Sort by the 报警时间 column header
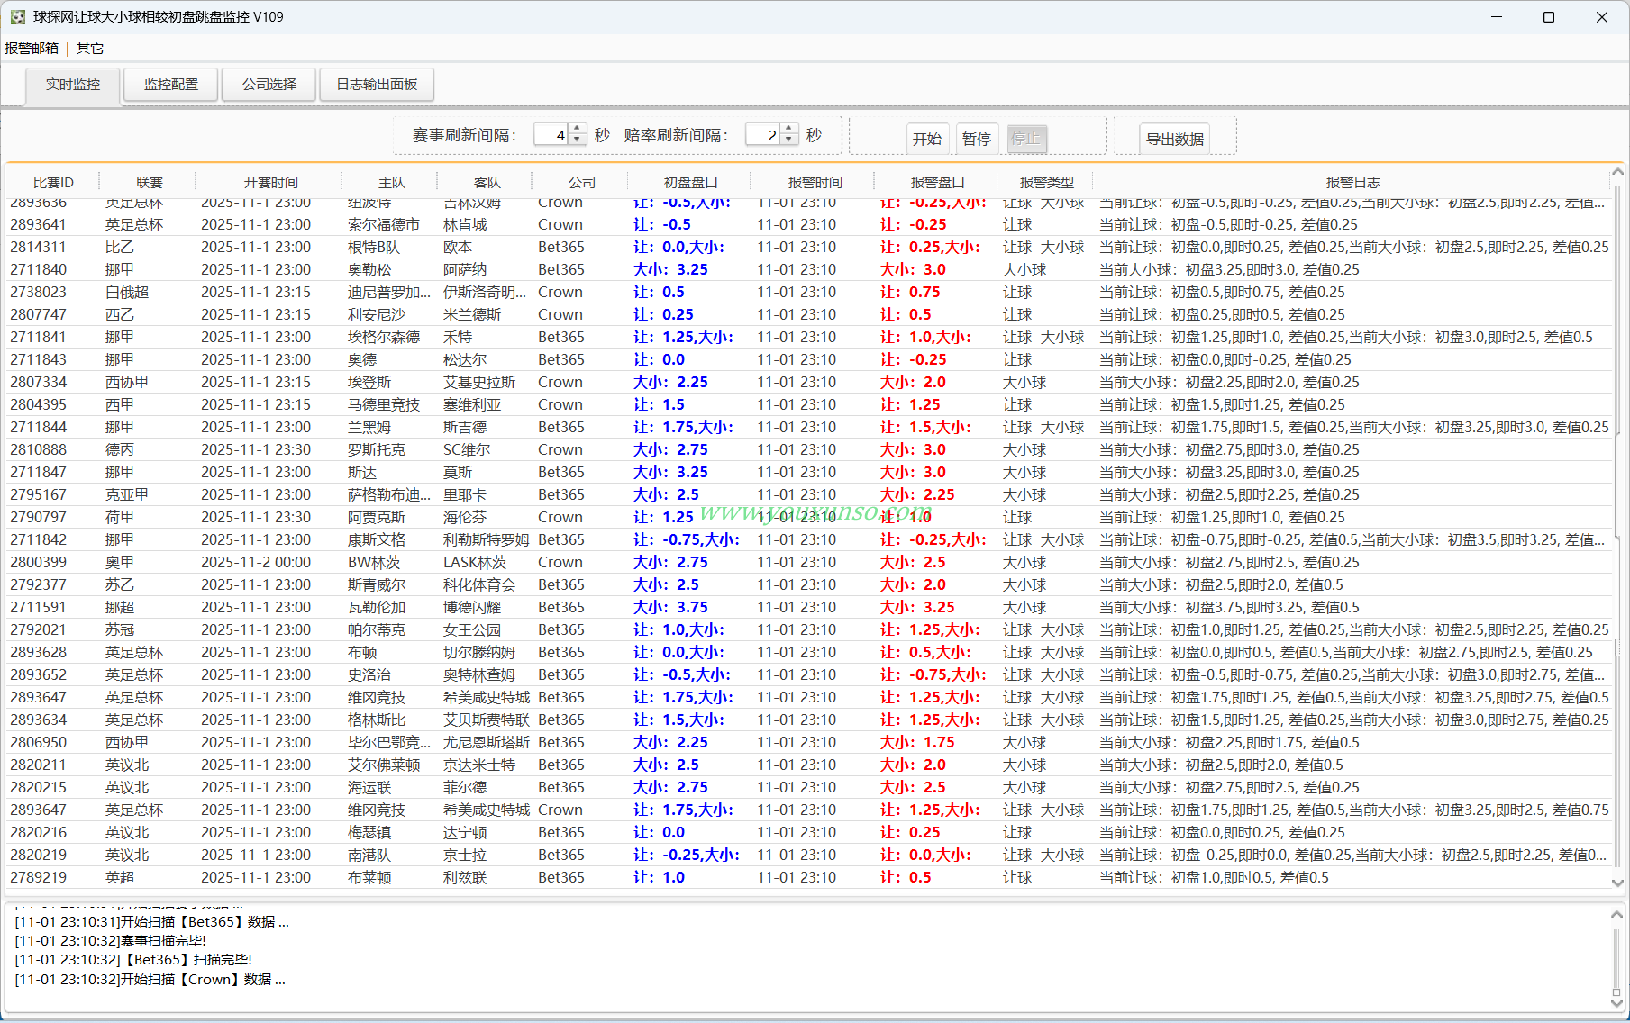The image size is (1630, 1023). pos(815,183)
